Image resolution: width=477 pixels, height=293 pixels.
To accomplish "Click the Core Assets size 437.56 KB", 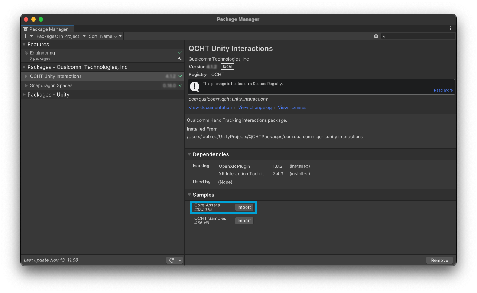I will click(x=204, y=210).
